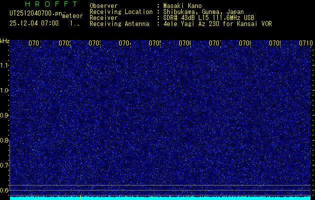
Task: Click the yellow spike in the cyan signal strip
Action: pos(80,197)
